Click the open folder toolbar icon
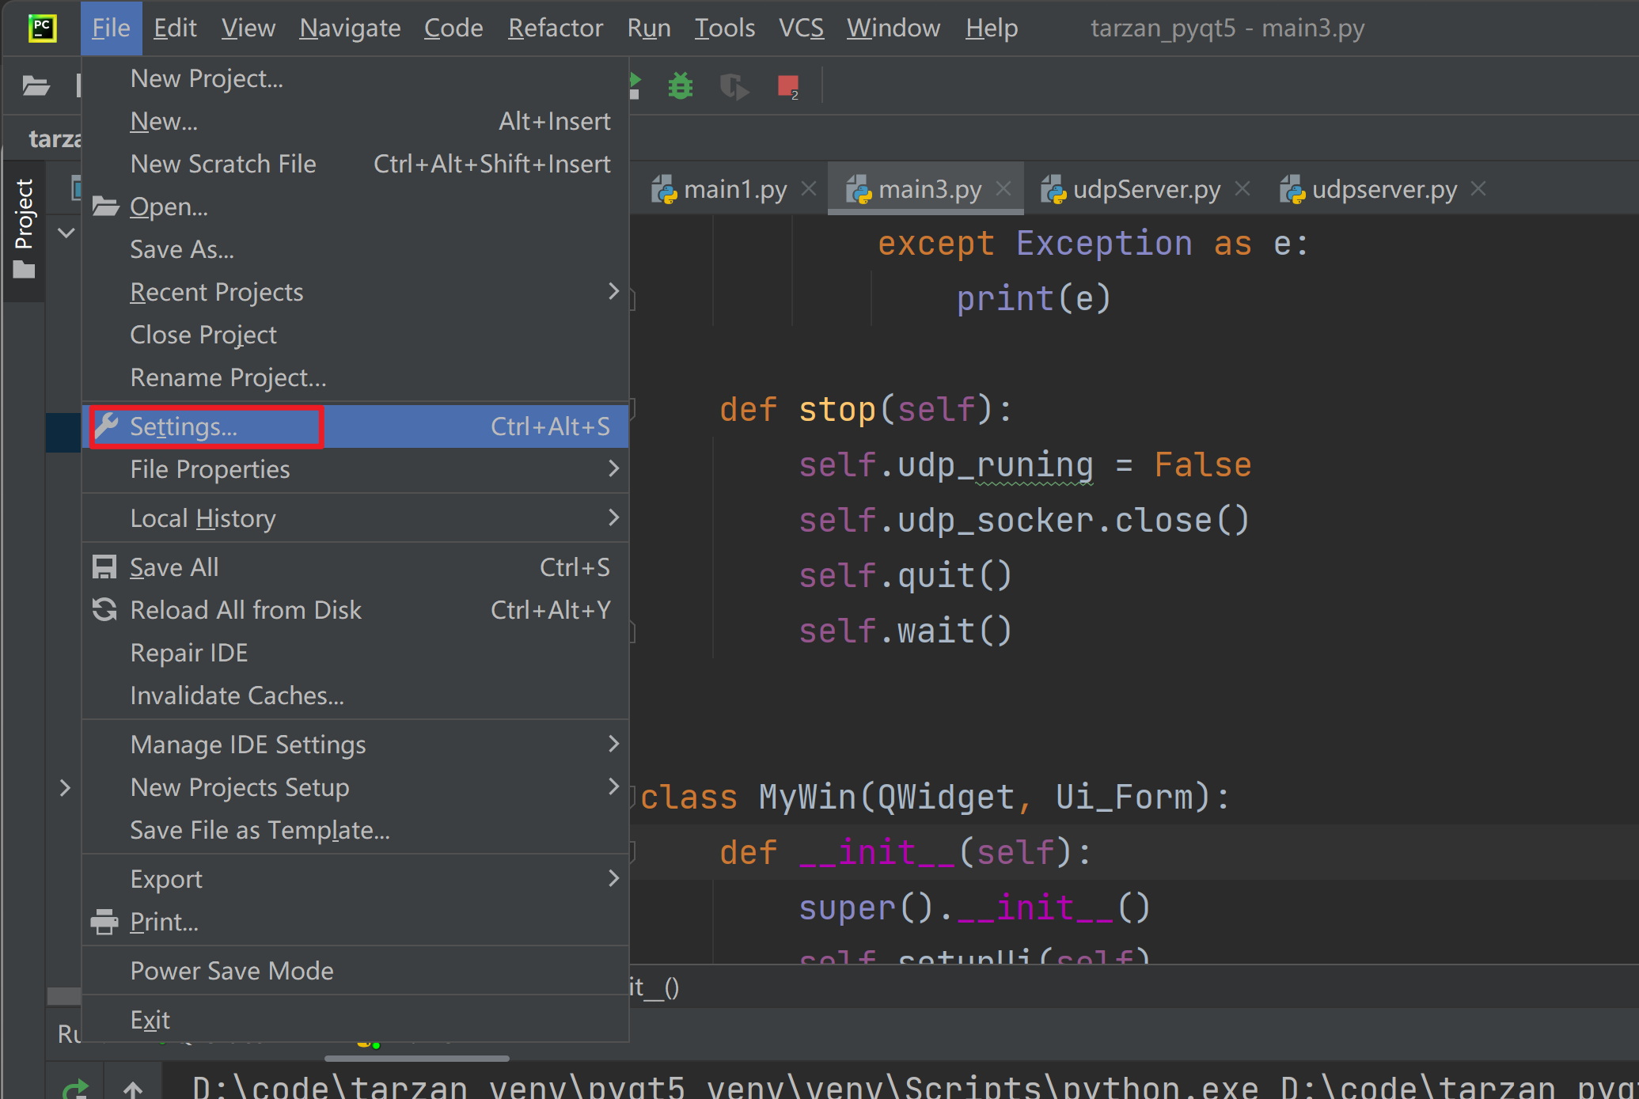The height and width of the screenshot is (1099, 1639). pyautogui.click(x=36, y=85)
